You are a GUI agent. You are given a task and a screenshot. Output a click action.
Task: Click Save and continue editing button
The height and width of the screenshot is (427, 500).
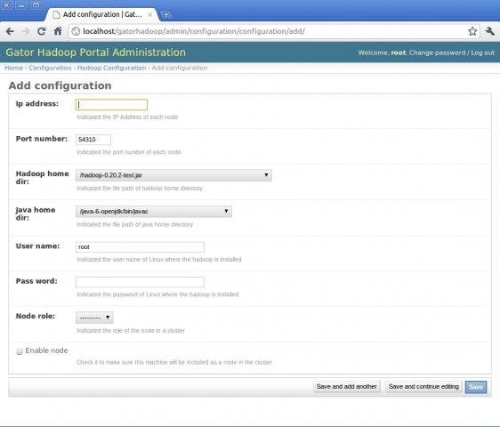tap(423, 387)
